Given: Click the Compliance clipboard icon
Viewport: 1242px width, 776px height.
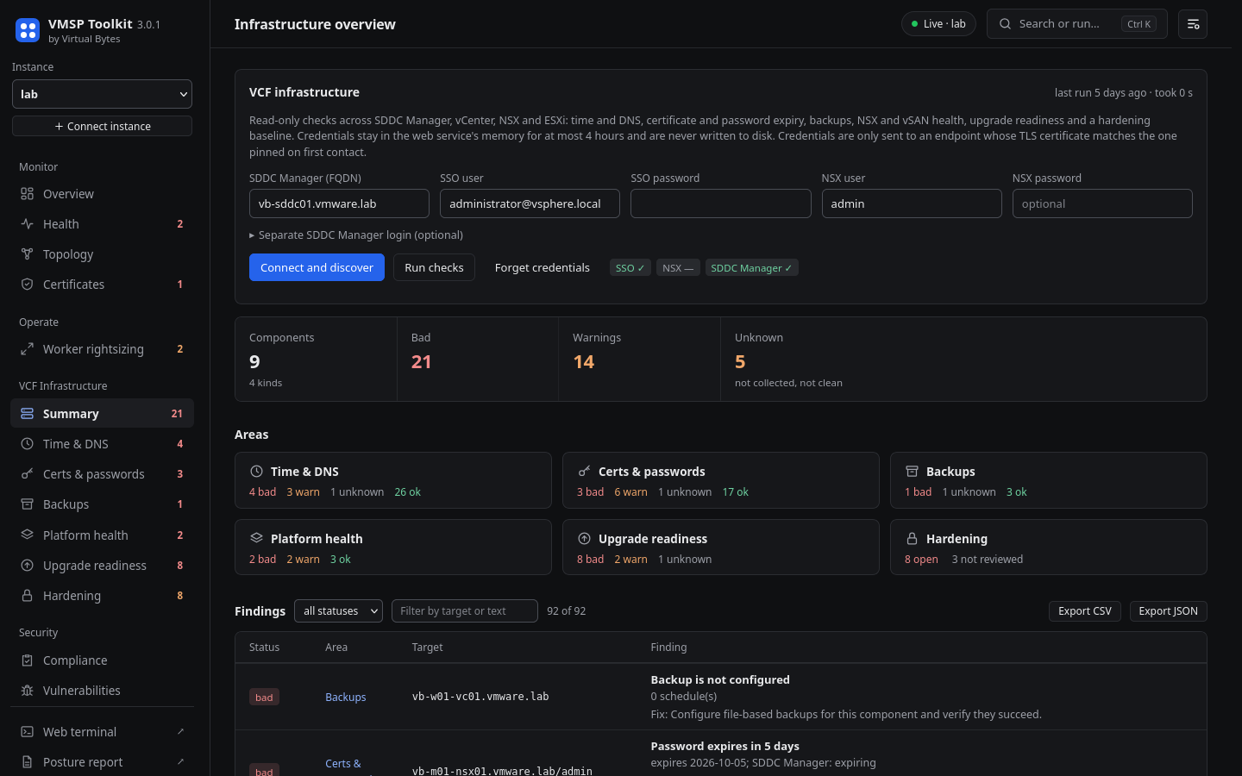Looking at the screenshot, I should point(28,660).
